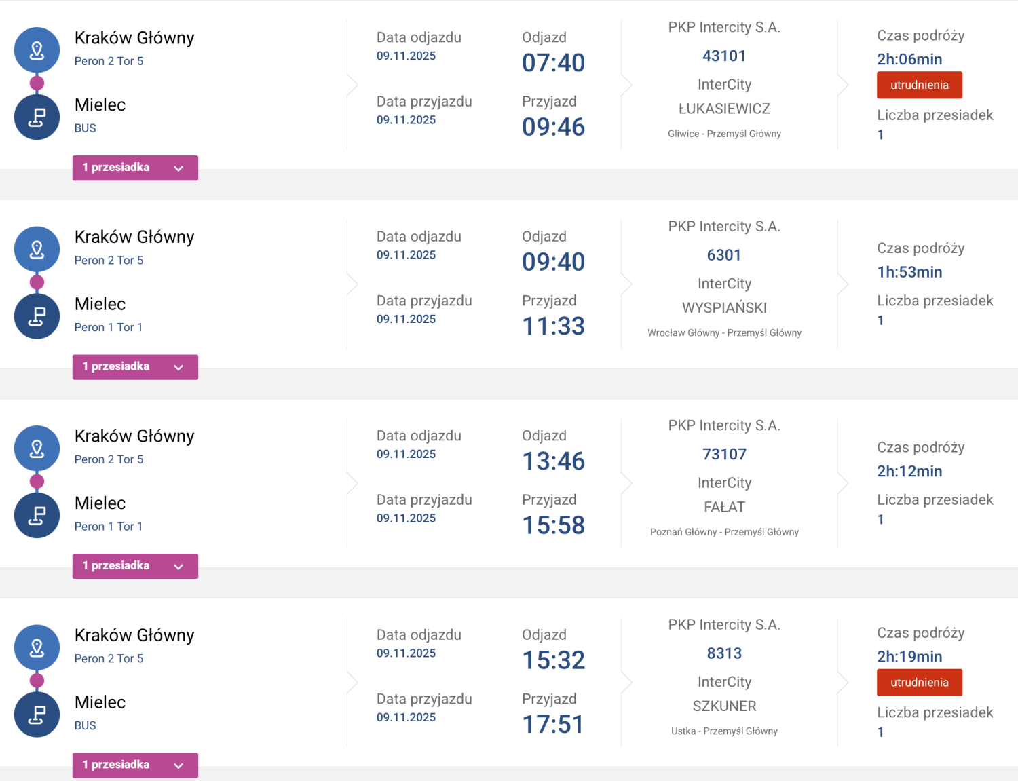Click the destination icon for the 07:40 connection
The width and height of the screenshot is (1018, 781).
click(37, 117)
